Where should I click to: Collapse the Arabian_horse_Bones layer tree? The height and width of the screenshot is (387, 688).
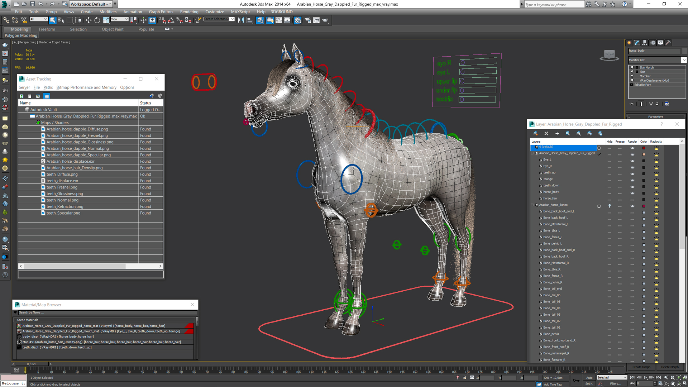[x=532, y=205]
